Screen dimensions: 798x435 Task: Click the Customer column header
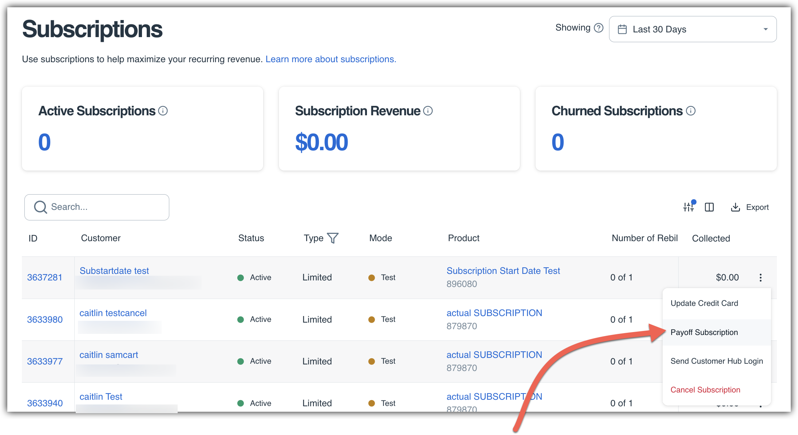pyautogui.click(x=100, y=238)
